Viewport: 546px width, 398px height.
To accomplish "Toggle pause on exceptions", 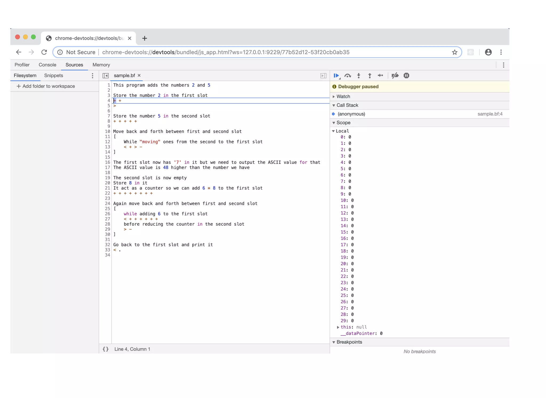I will tap(406, 76).
